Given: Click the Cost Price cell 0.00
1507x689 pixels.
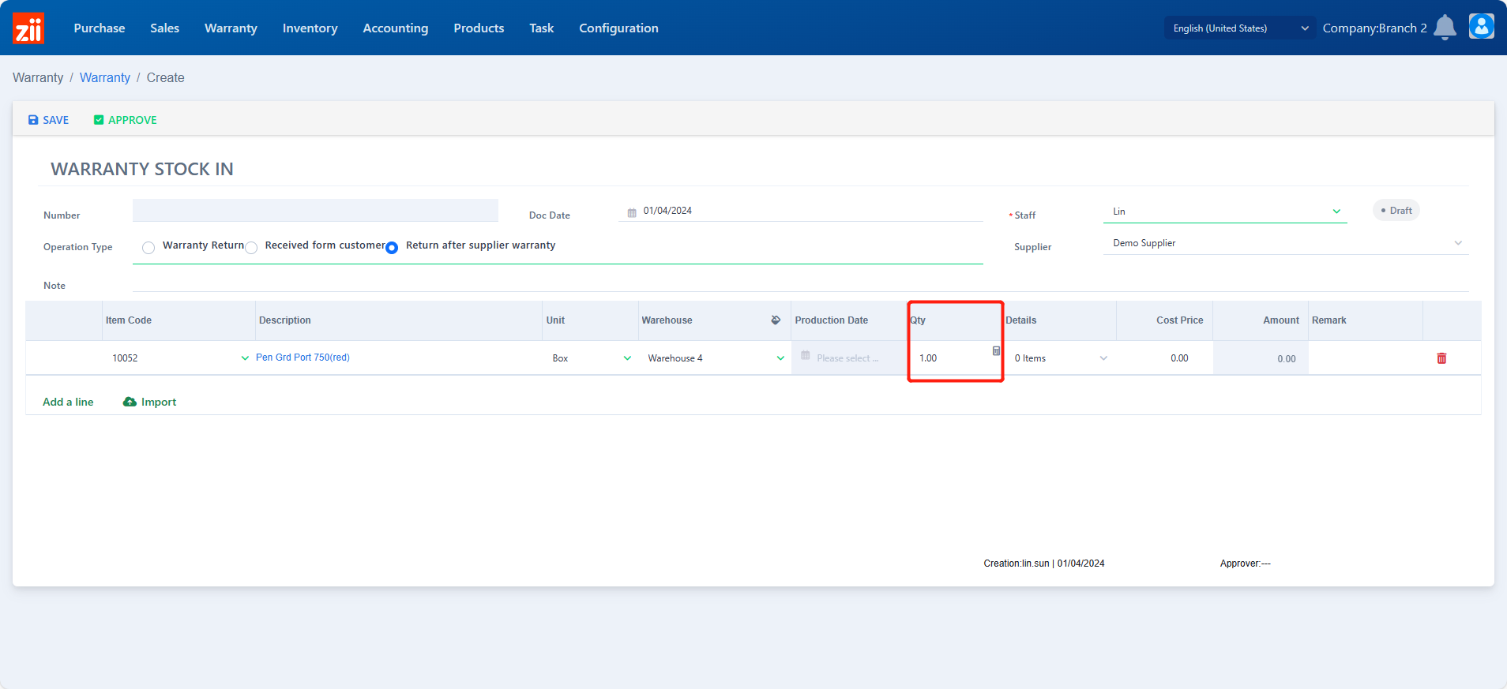Looking at the screenshot, I should [x=1164, y=358].
